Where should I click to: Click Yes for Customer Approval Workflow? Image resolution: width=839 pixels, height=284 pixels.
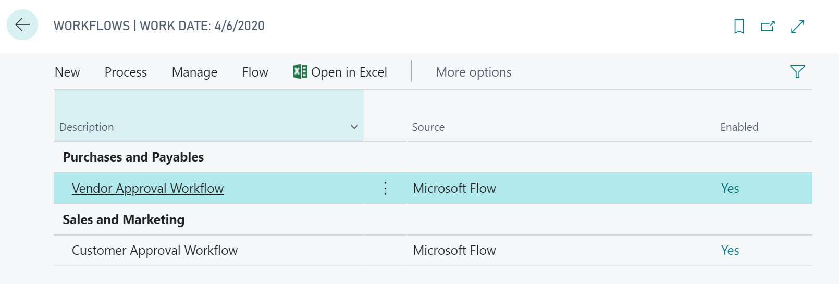tap(730, 250)
